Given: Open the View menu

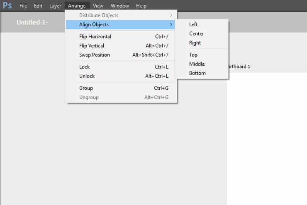Looking at the screenshot, I should point(98,6).
